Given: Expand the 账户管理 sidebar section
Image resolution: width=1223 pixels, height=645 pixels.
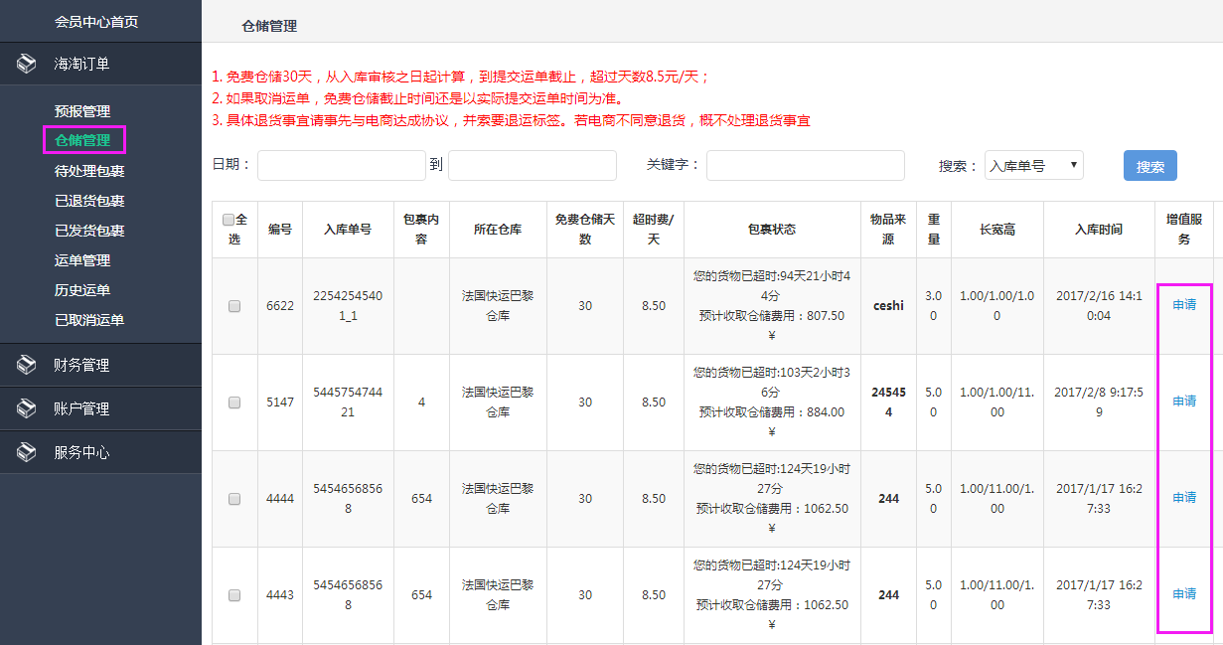Looking at the screenshot, I should [x=81, y=408].
